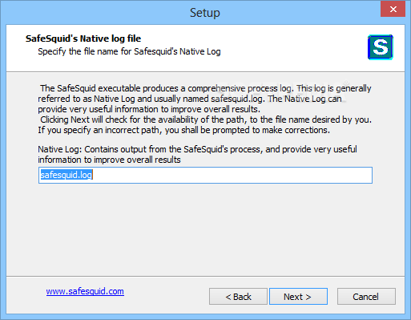The image size is (411, 320).
Task: Go to next setup step
Action: (x=298, y=296)
